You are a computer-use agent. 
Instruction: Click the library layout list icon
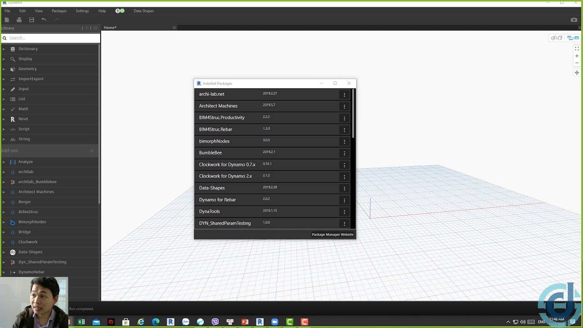tap(95, 28)
